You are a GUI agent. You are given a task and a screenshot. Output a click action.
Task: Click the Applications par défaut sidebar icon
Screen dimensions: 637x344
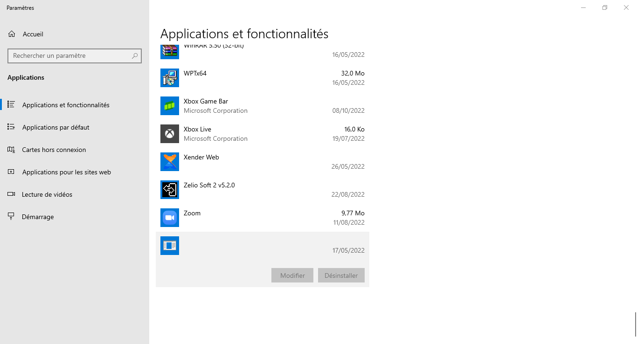[12, 127]
